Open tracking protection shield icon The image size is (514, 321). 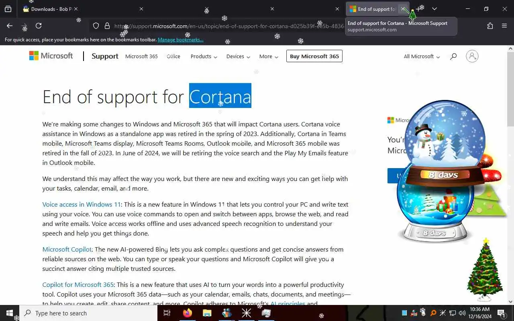click(96, 26)
